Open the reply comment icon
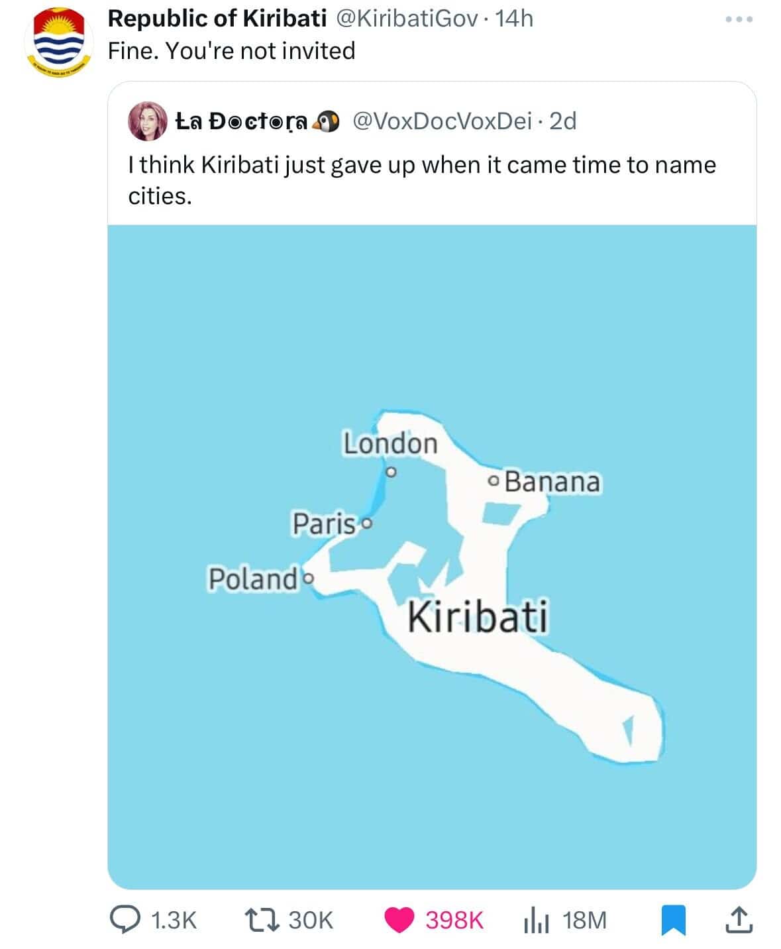The width and height of the screenshot is (781, 949). [x=123, y=920]
